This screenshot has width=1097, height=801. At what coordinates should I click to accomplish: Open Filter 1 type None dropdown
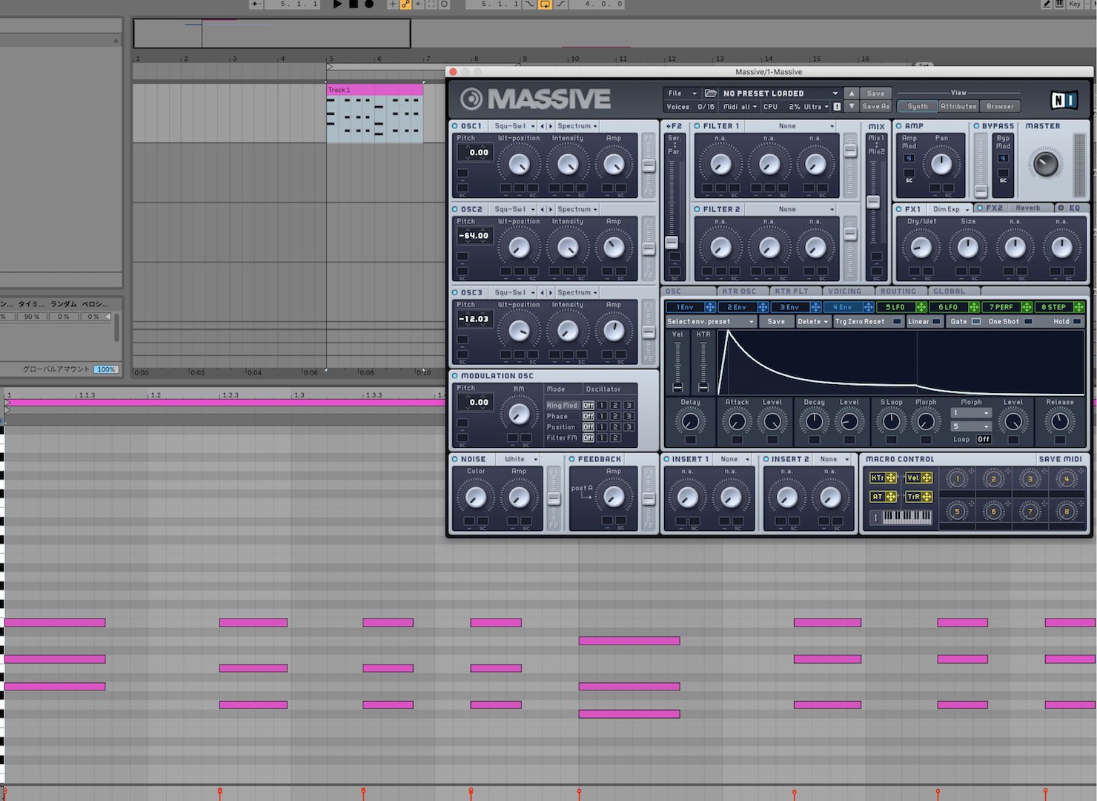(x=791, y=126)
